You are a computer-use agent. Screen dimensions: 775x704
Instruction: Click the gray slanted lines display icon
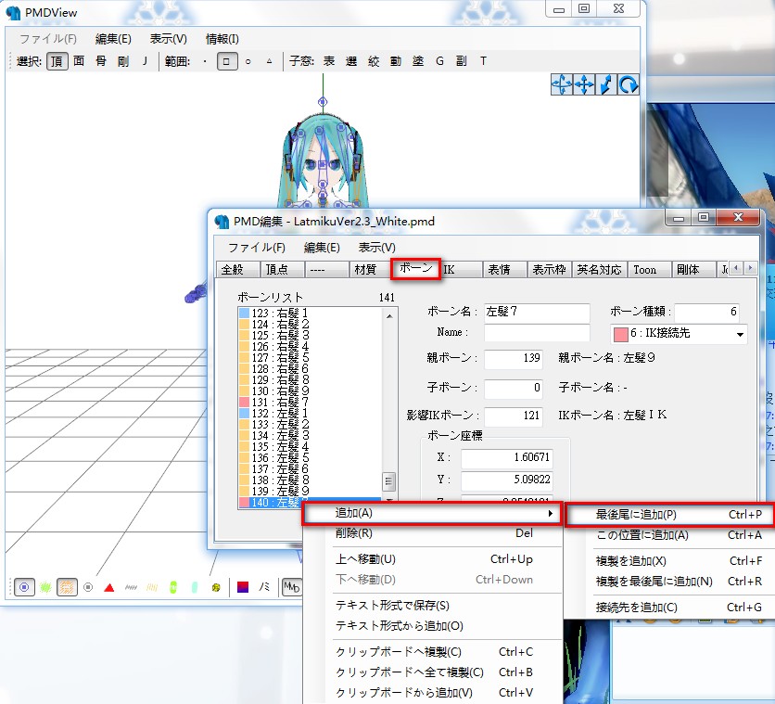(x=131, y=587)
